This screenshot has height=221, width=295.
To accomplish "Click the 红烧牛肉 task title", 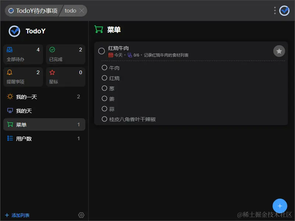I will [x=118, y=48].
